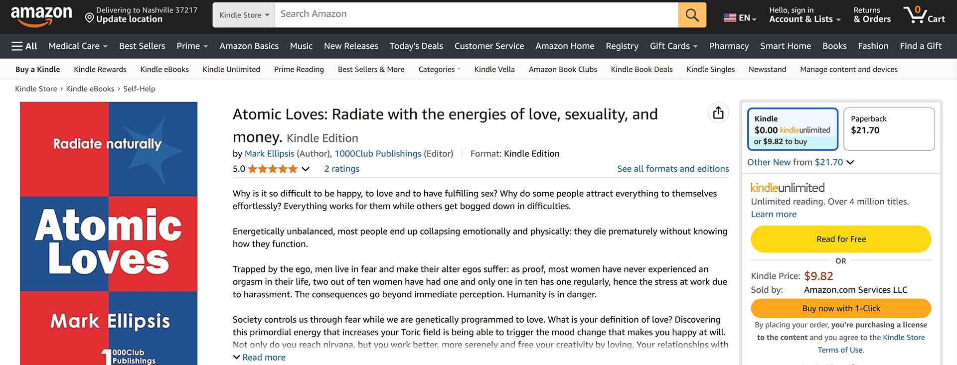Select the Paperback $21.70 format
The width and height of the screenshot is (957, 365).
pyautogui.click(x=889, y=129)
